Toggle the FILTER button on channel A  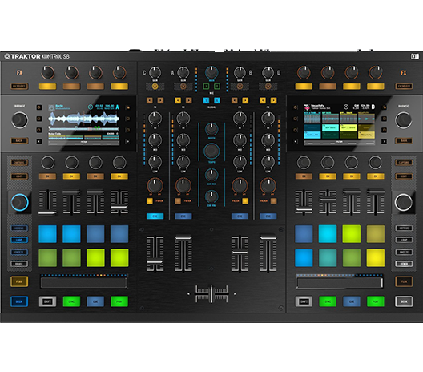point(178,201)
